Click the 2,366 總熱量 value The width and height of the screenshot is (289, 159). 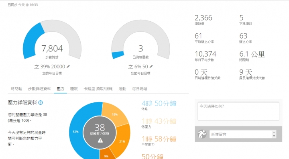pos(204,18)
